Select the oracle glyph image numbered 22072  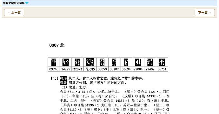tap(78, 62)
